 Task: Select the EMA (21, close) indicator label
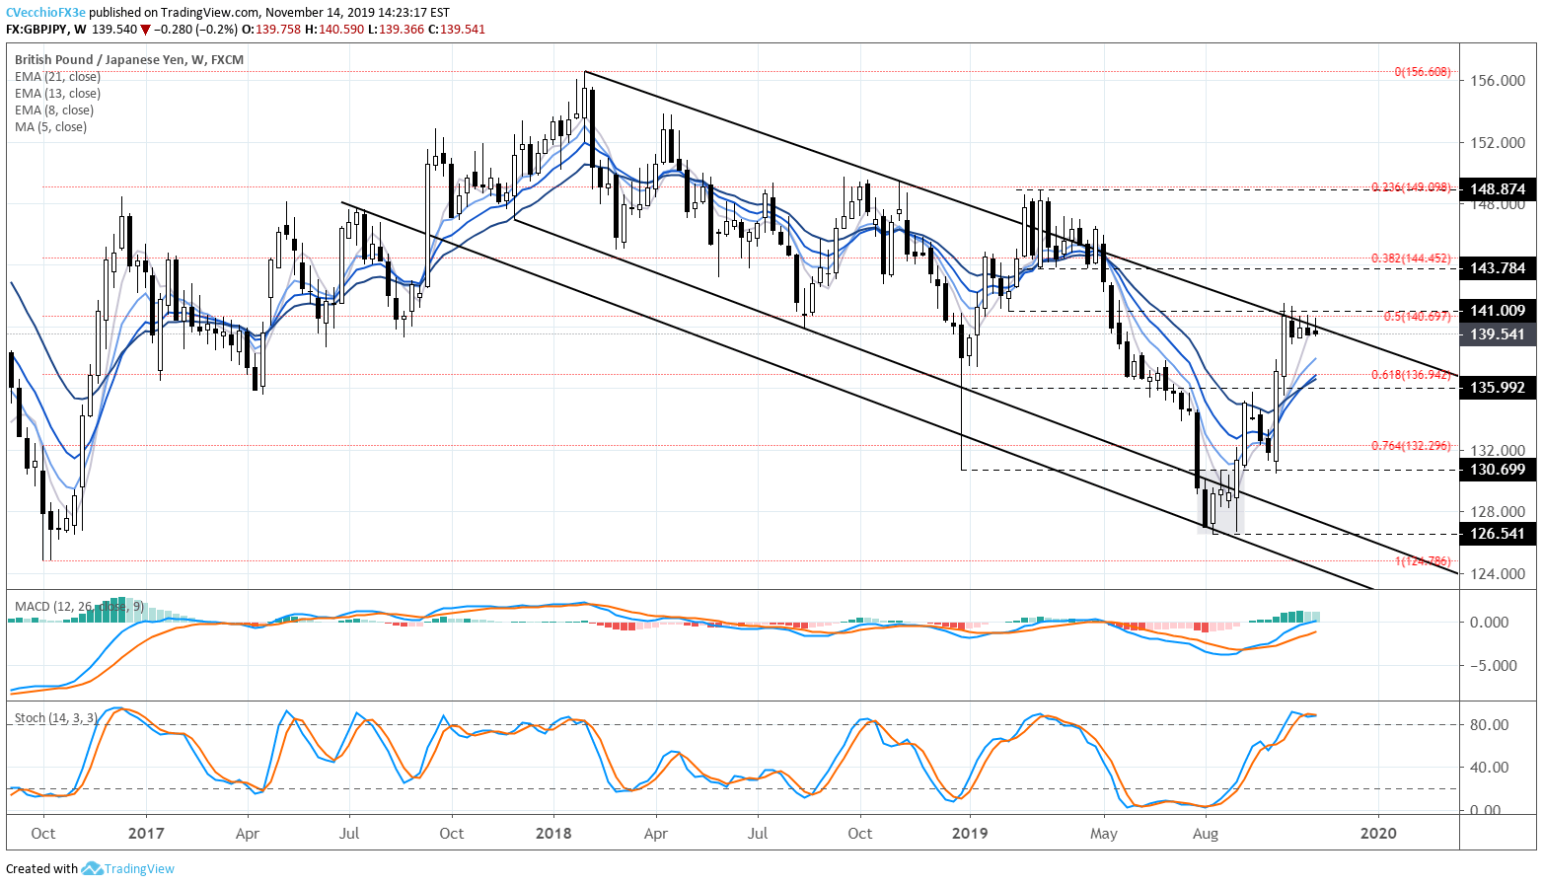(57, 77)
